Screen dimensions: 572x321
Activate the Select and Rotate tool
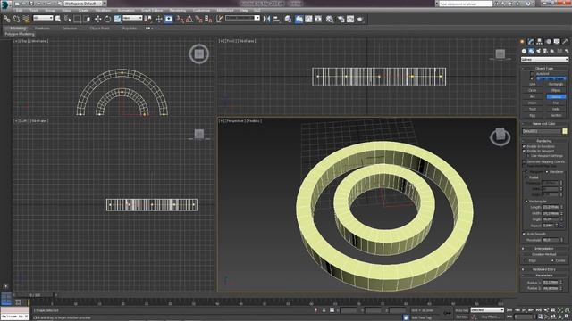coord(107,19)
